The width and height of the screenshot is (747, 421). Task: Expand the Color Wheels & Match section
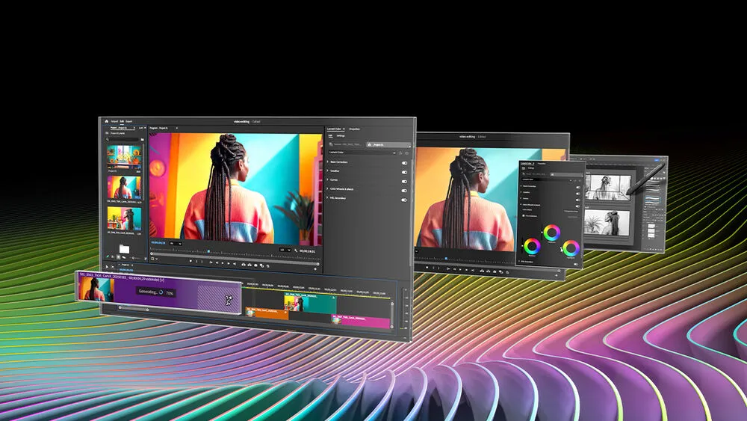click(x=341, y=188)
